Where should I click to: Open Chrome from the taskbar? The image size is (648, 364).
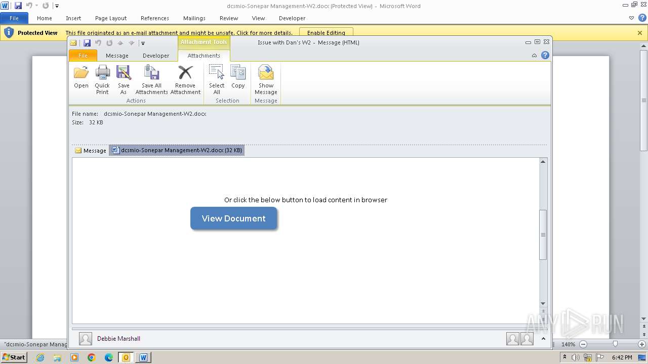(92, 357)
